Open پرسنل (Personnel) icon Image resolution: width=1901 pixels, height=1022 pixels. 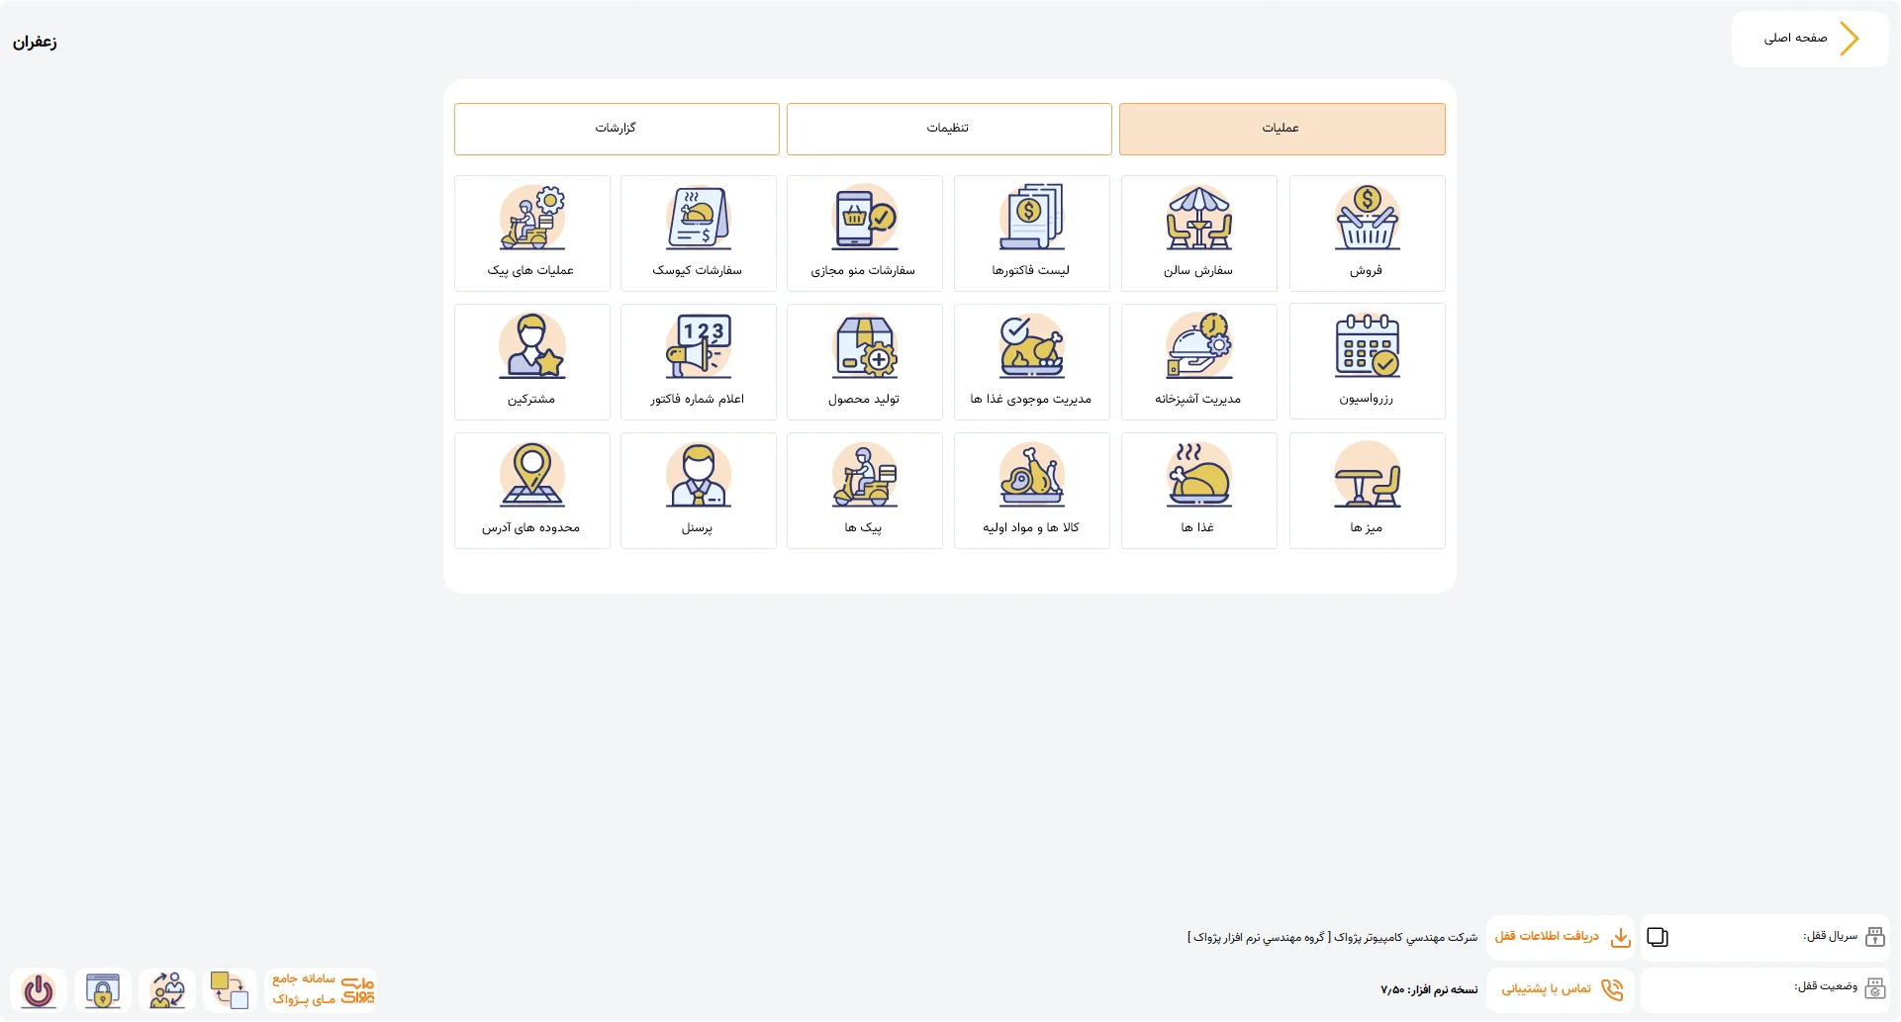click(x=698, y=491)
